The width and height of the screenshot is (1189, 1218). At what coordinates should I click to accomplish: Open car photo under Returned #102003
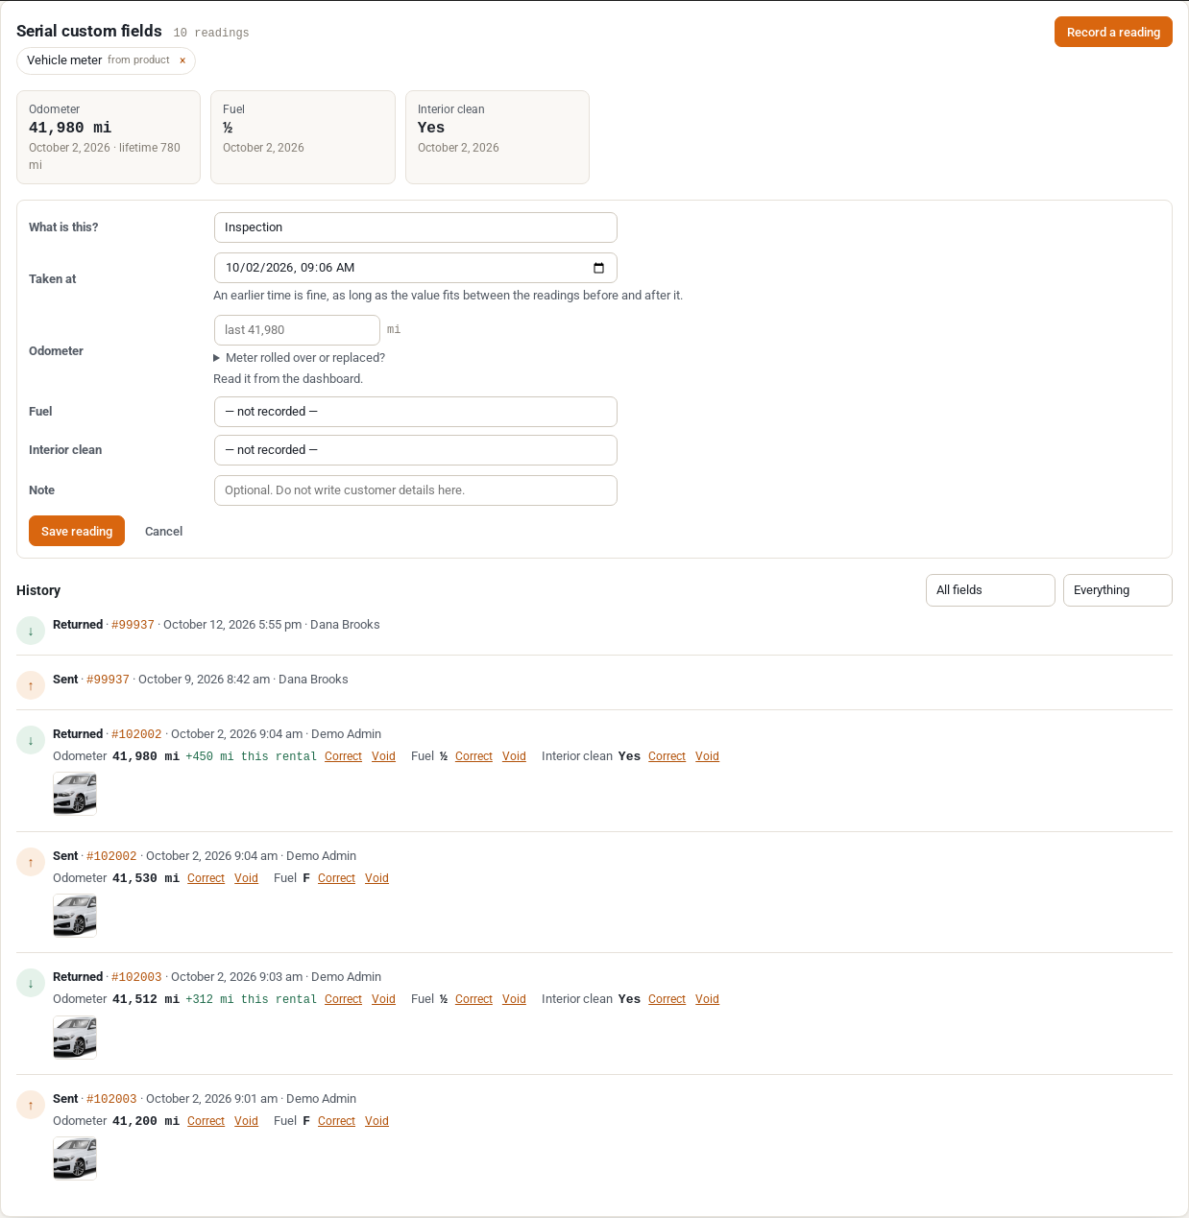[x=75, y=1037]
